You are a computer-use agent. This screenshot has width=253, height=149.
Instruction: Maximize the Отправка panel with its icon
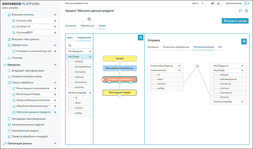tap(244, 42)
